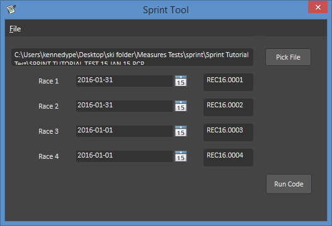
Task: Click the Race 1 date field 2016-01-31
Action: pyautogui.click(x=124, y=81)
